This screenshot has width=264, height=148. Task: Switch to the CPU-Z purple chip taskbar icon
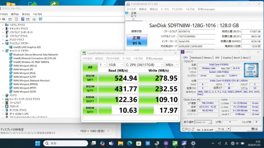click(166, 143)
